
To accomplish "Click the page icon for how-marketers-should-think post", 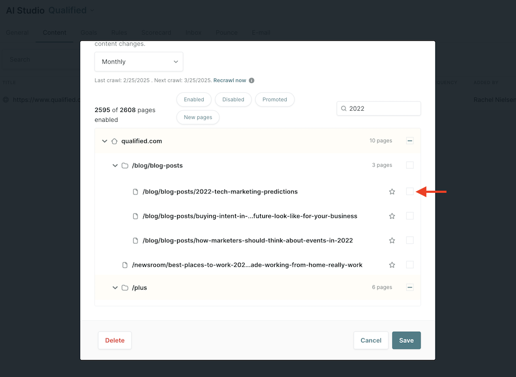I will point(135,240).
